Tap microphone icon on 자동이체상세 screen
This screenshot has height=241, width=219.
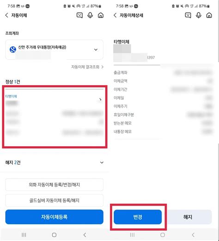click(199, 15)
